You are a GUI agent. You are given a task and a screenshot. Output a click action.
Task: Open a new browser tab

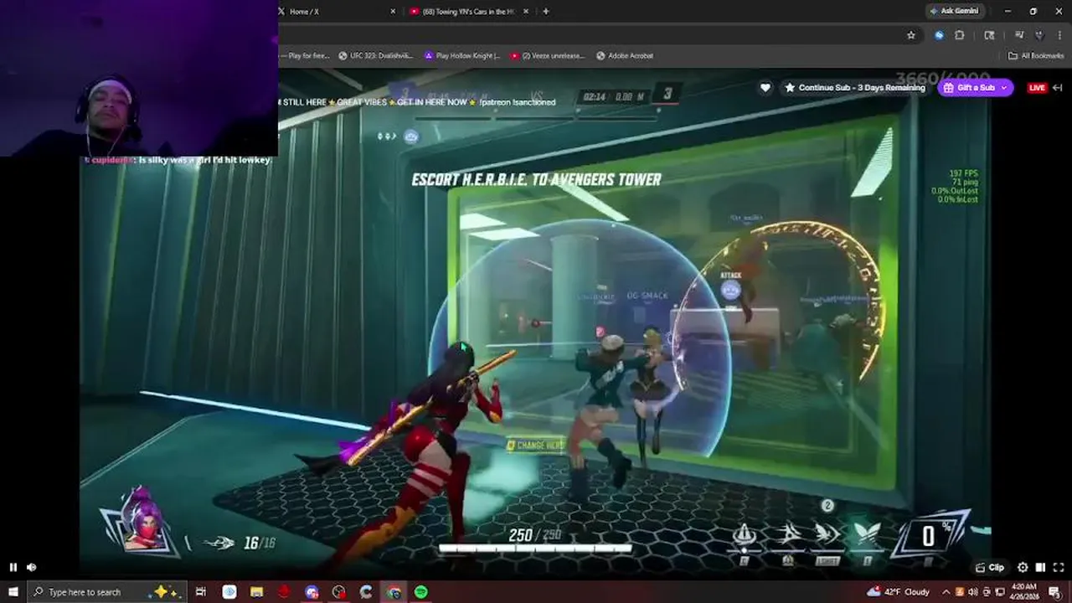[546, 12]
